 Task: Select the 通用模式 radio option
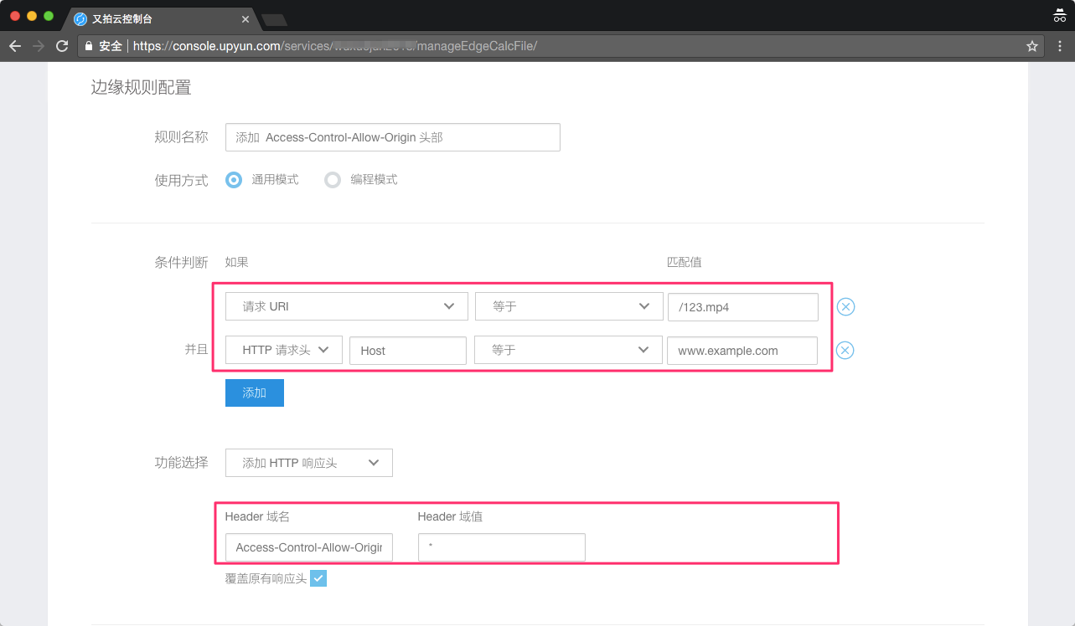[235, 180]
